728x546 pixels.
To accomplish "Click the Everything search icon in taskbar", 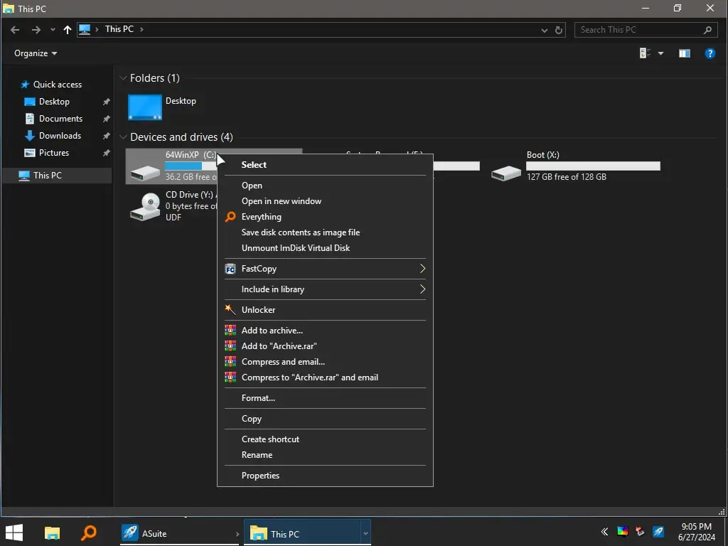I will [x=89, y=533].
